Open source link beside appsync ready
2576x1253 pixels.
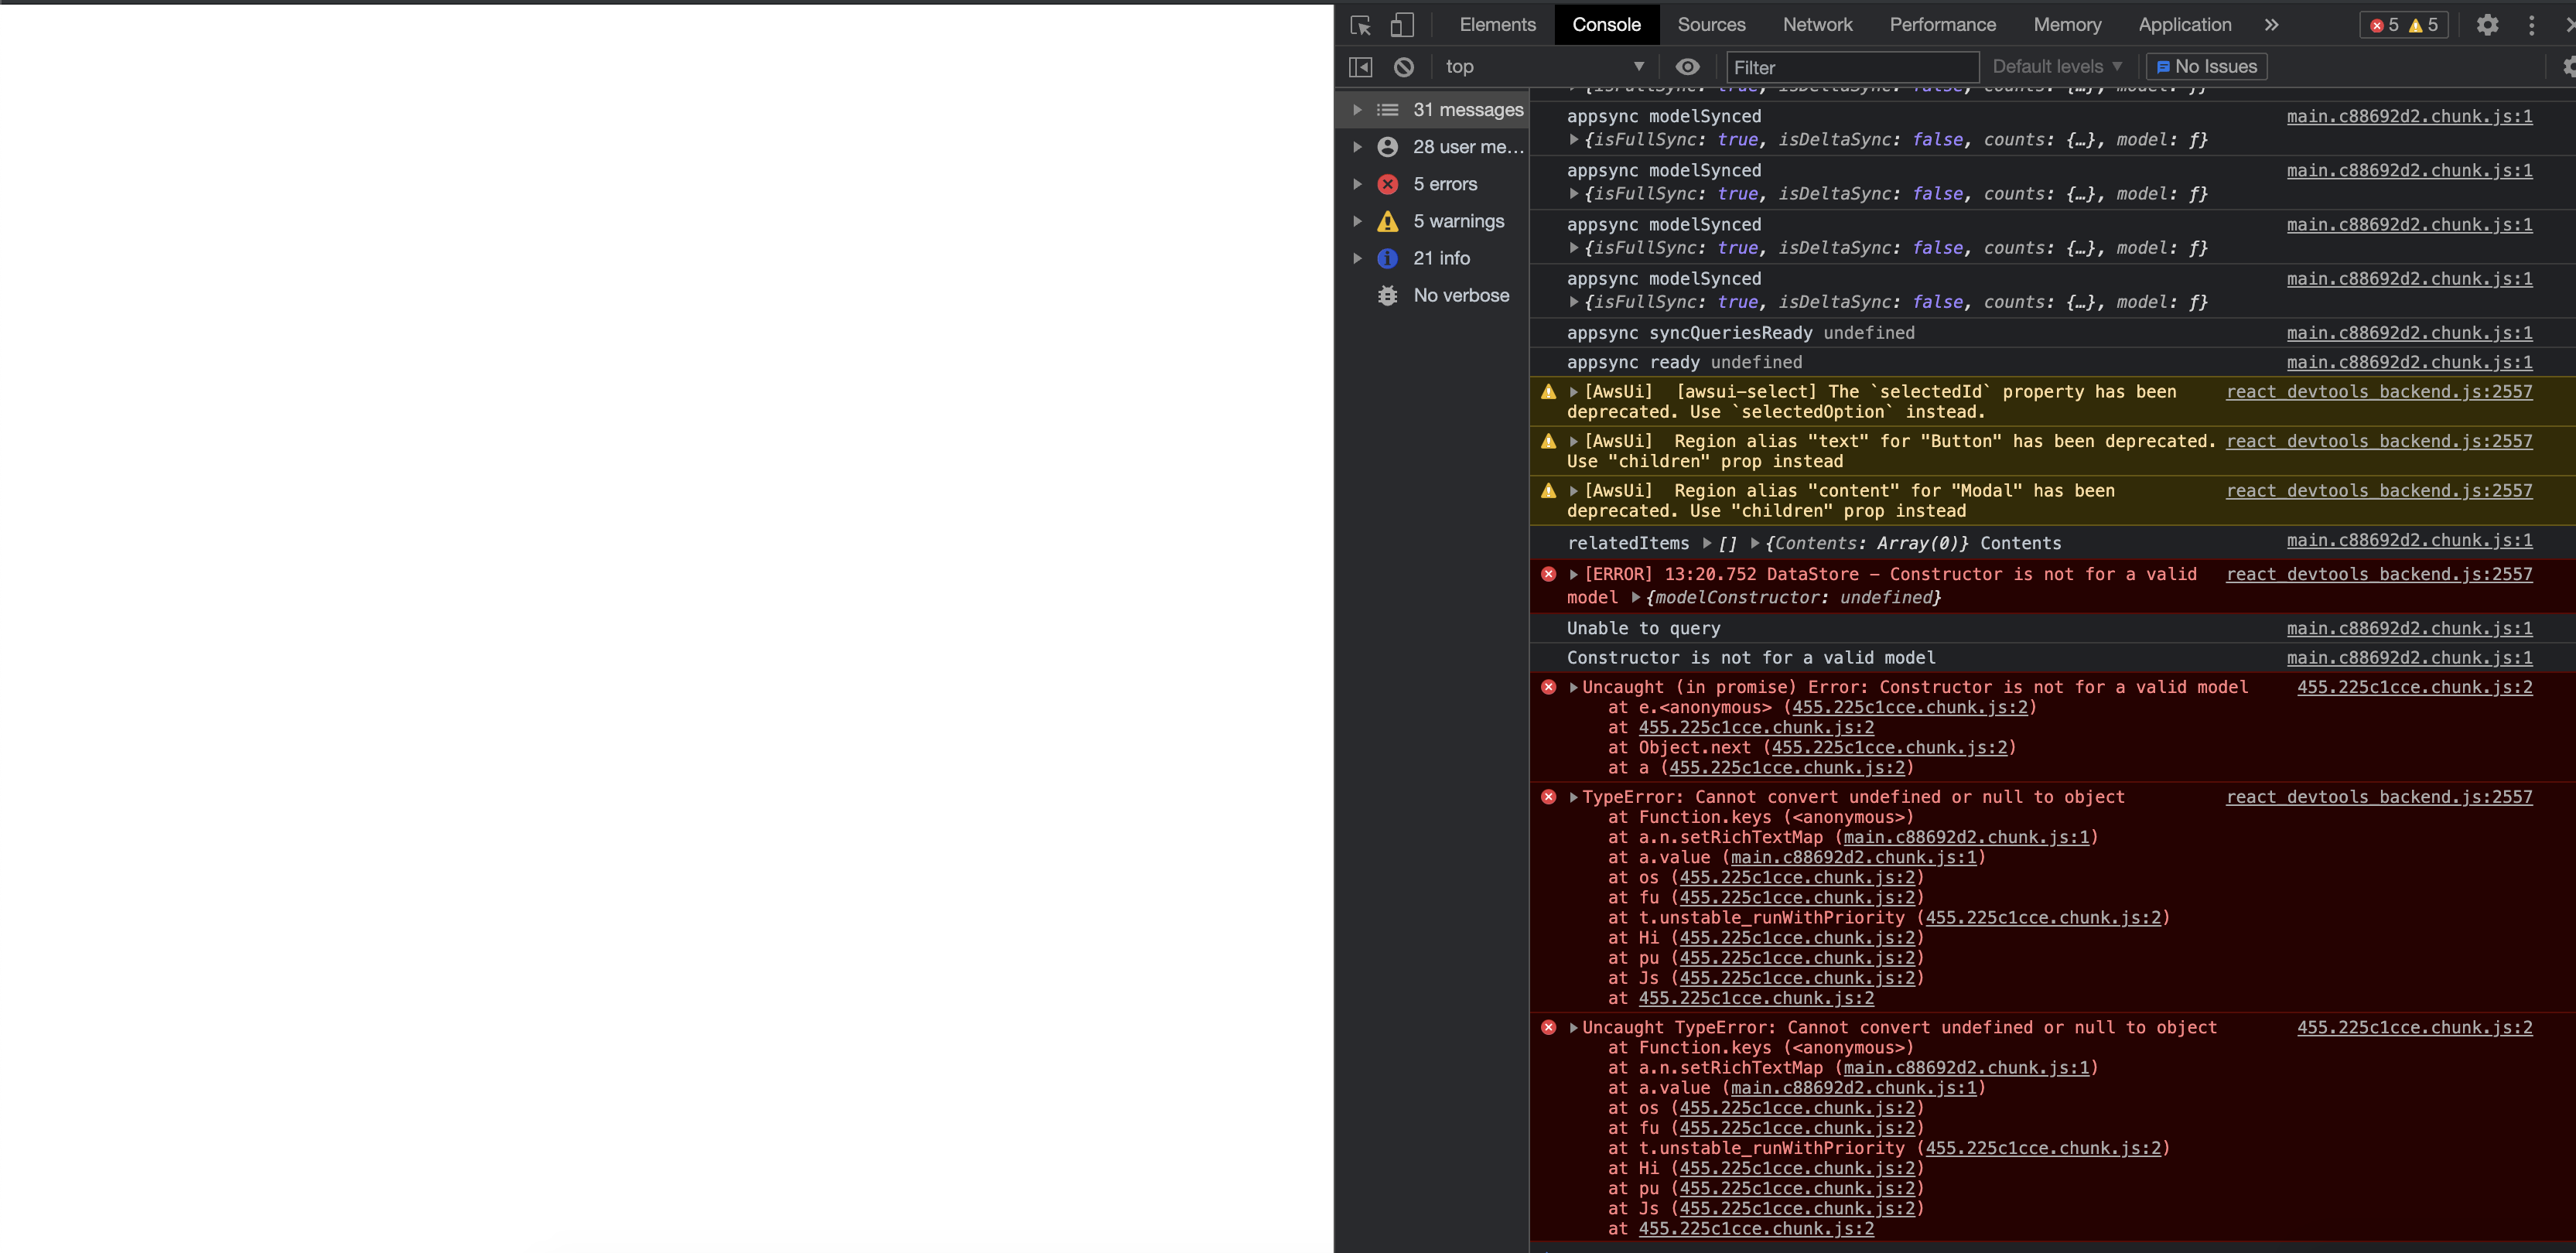coord(2409,362)
